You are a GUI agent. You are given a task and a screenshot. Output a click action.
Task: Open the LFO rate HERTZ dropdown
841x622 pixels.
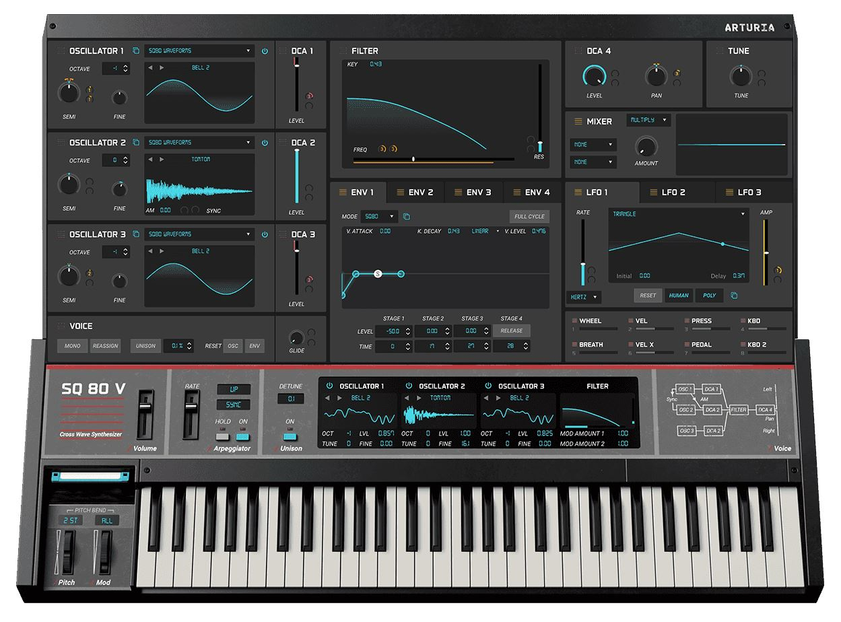[584, 296]
